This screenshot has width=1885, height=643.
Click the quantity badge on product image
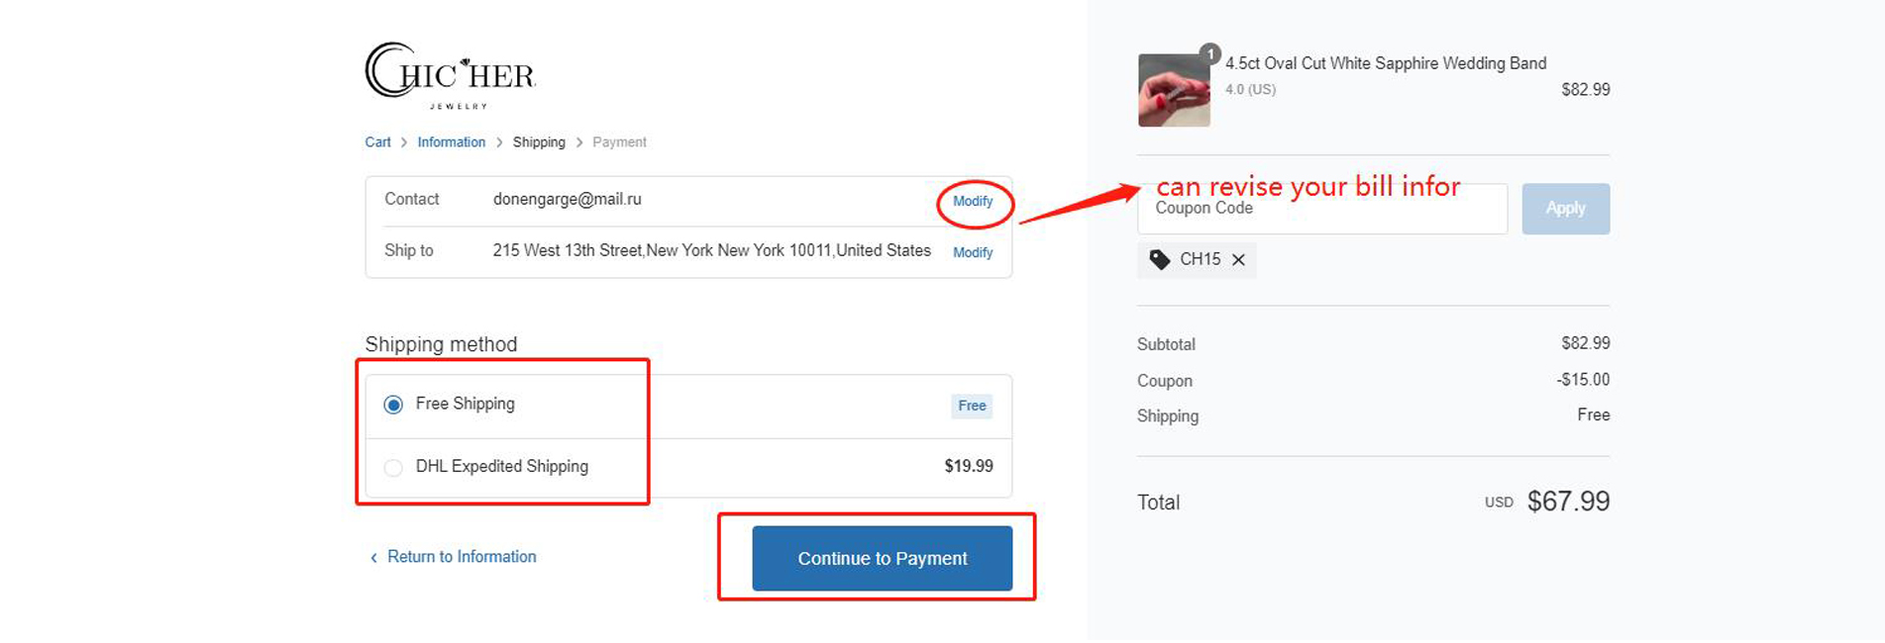click(1209, 54)
